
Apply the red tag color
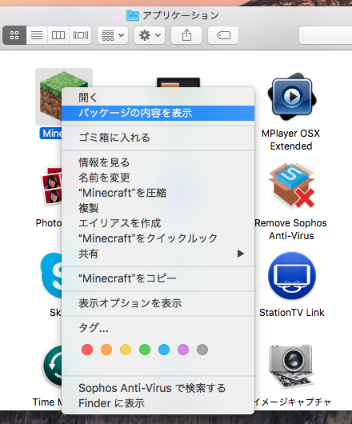[87, 350]
